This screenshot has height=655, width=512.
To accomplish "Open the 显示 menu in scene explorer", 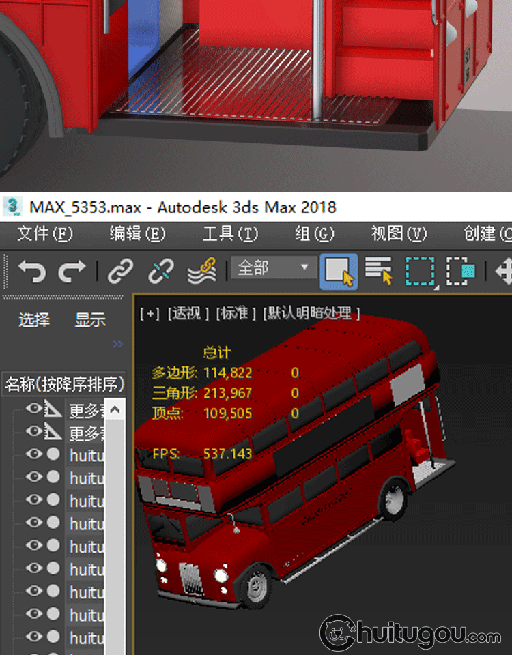I will point(90,320).
